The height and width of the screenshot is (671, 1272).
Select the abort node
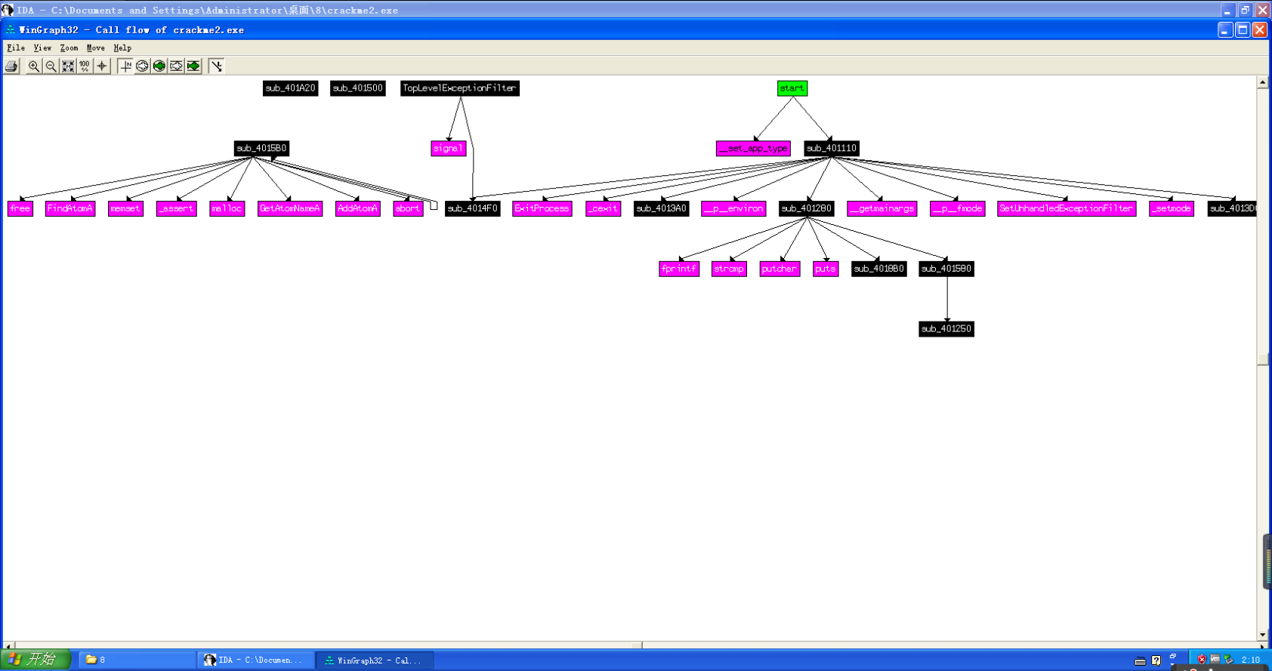tap(408, 209)
